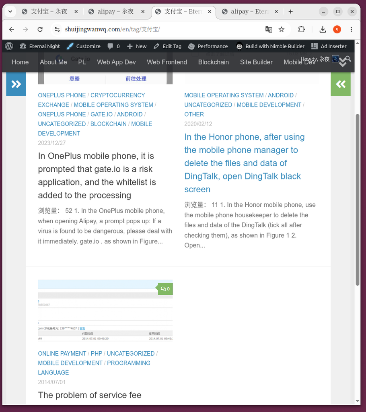Open the Extensions puzzle icon
The height and width of the screenshot is (412, 366).
coord(302,29)
